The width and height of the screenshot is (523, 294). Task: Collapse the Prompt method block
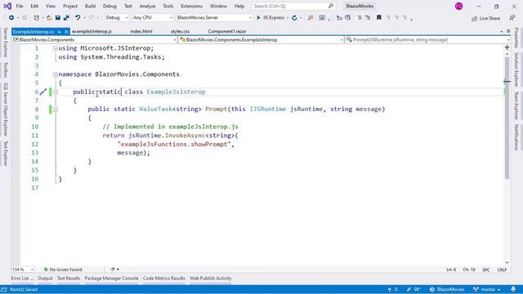click(56, 109)
